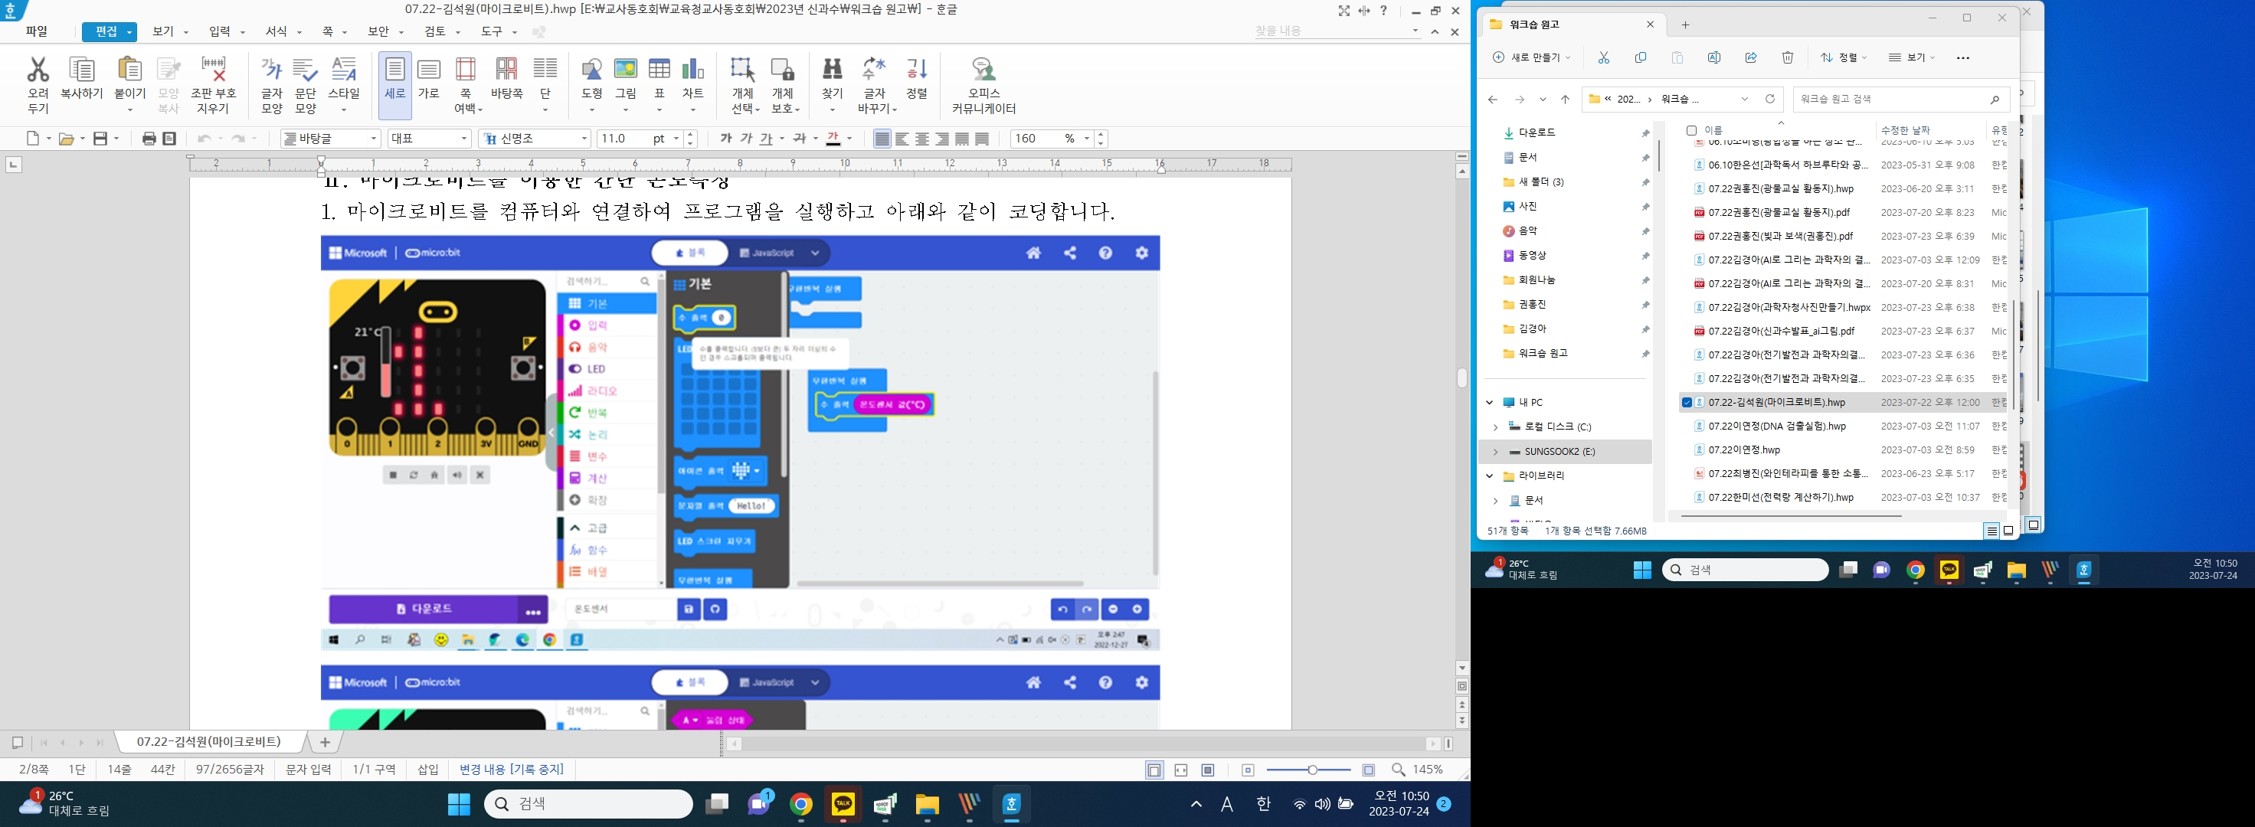The image size is (2255, 827).
Task: Open 다운로드 in Explorer sidebar
Action: pos(1537,132)
